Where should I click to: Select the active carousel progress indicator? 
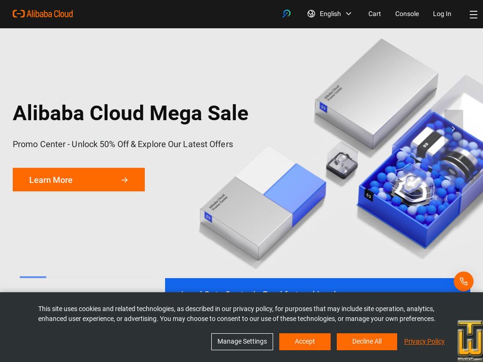[33, 277]
